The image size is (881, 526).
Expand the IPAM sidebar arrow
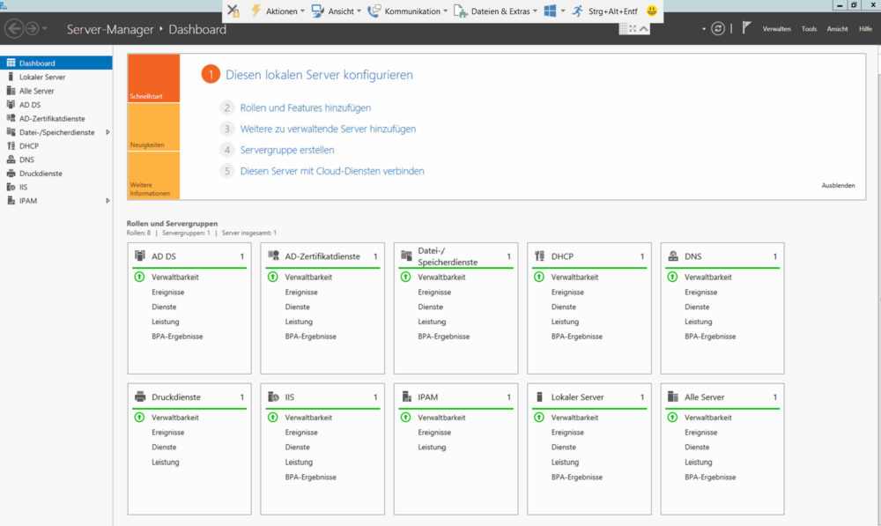pos(107,201)
